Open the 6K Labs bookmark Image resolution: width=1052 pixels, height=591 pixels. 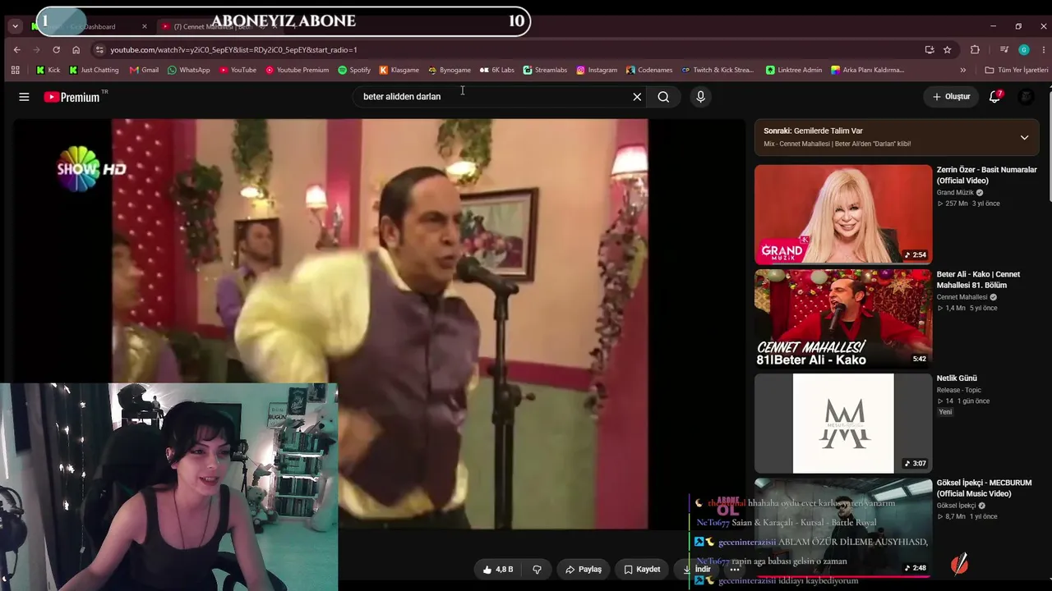coord(496,70)
